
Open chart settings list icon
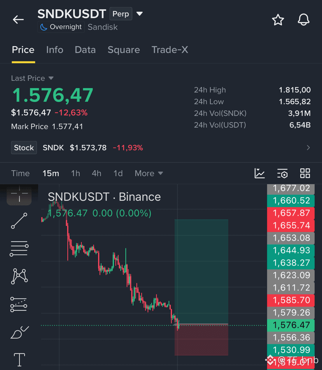point(282,173)
